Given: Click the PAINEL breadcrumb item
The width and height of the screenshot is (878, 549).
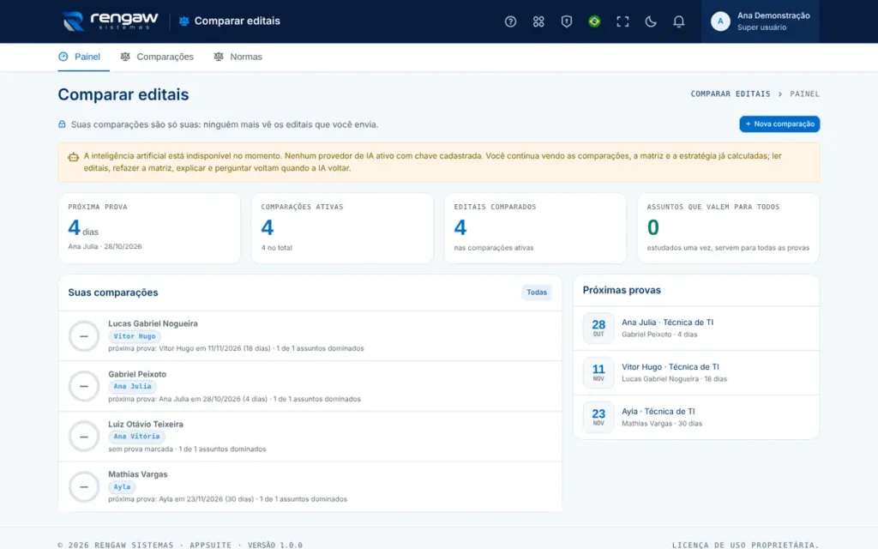Looking at the screenshot, I should [x=804, y=94].
